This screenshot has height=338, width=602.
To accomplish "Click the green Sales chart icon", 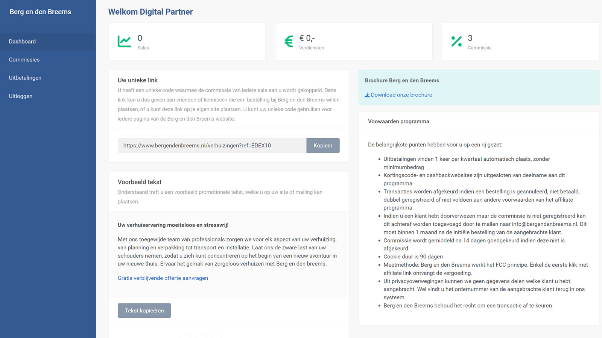I will (125, 41).
